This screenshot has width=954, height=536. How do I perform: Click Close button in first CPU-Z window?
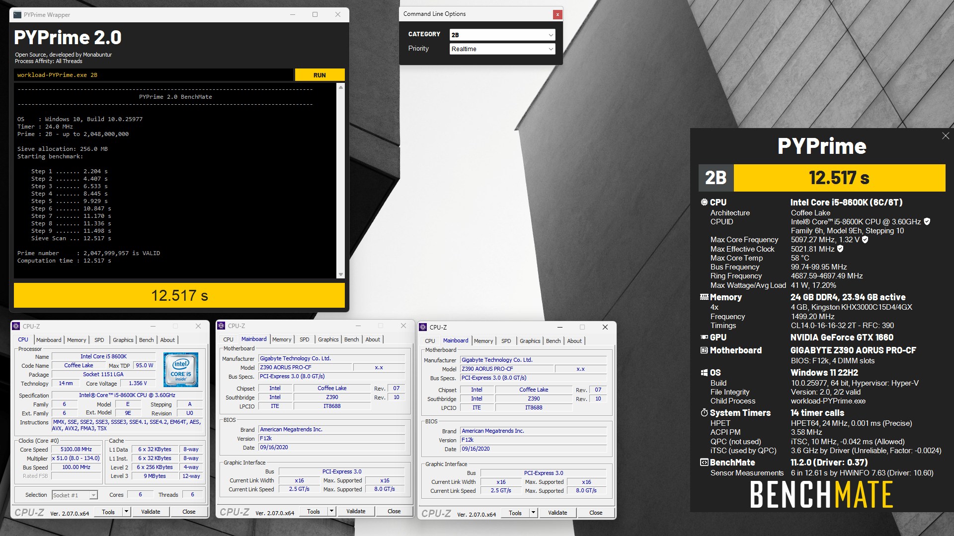click(x=189, y=512)
